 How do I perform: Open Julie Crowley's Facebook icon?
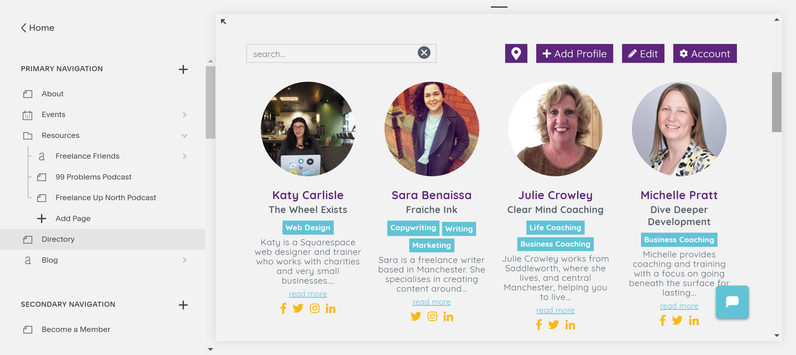coord(539,325)
